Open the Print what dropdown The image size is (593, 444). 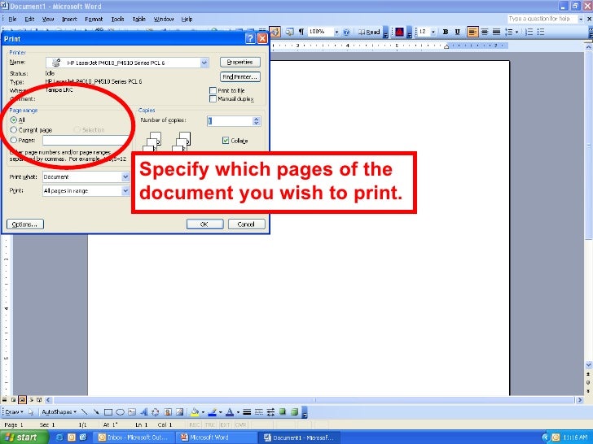click(x=125, y=176)
